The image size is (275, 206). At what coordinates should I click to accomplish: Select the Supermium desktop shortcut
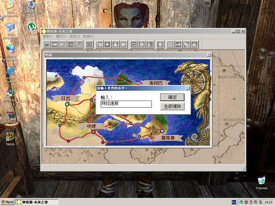point(10,95)
